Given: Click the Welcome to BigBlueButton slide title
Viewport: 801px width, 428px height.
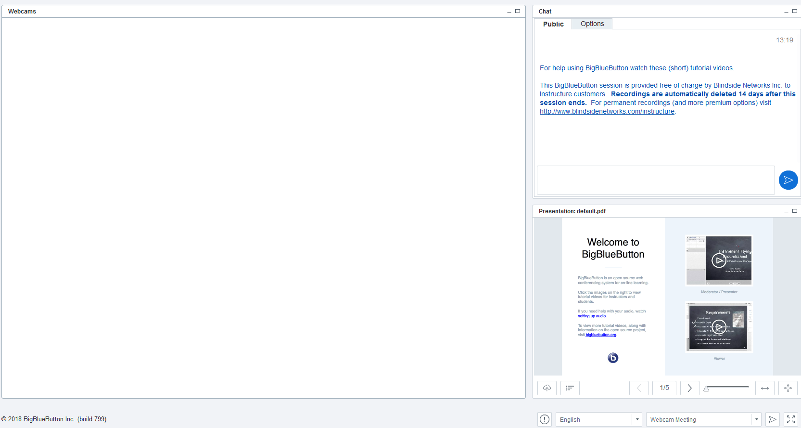Looking at the screenshot, I should (613, 248).
